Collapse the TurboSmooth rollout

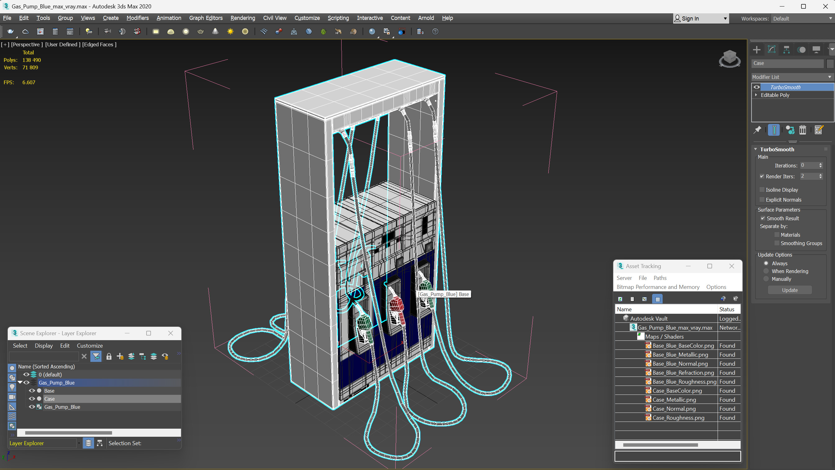pyautogui.click(x=756, y=149)
